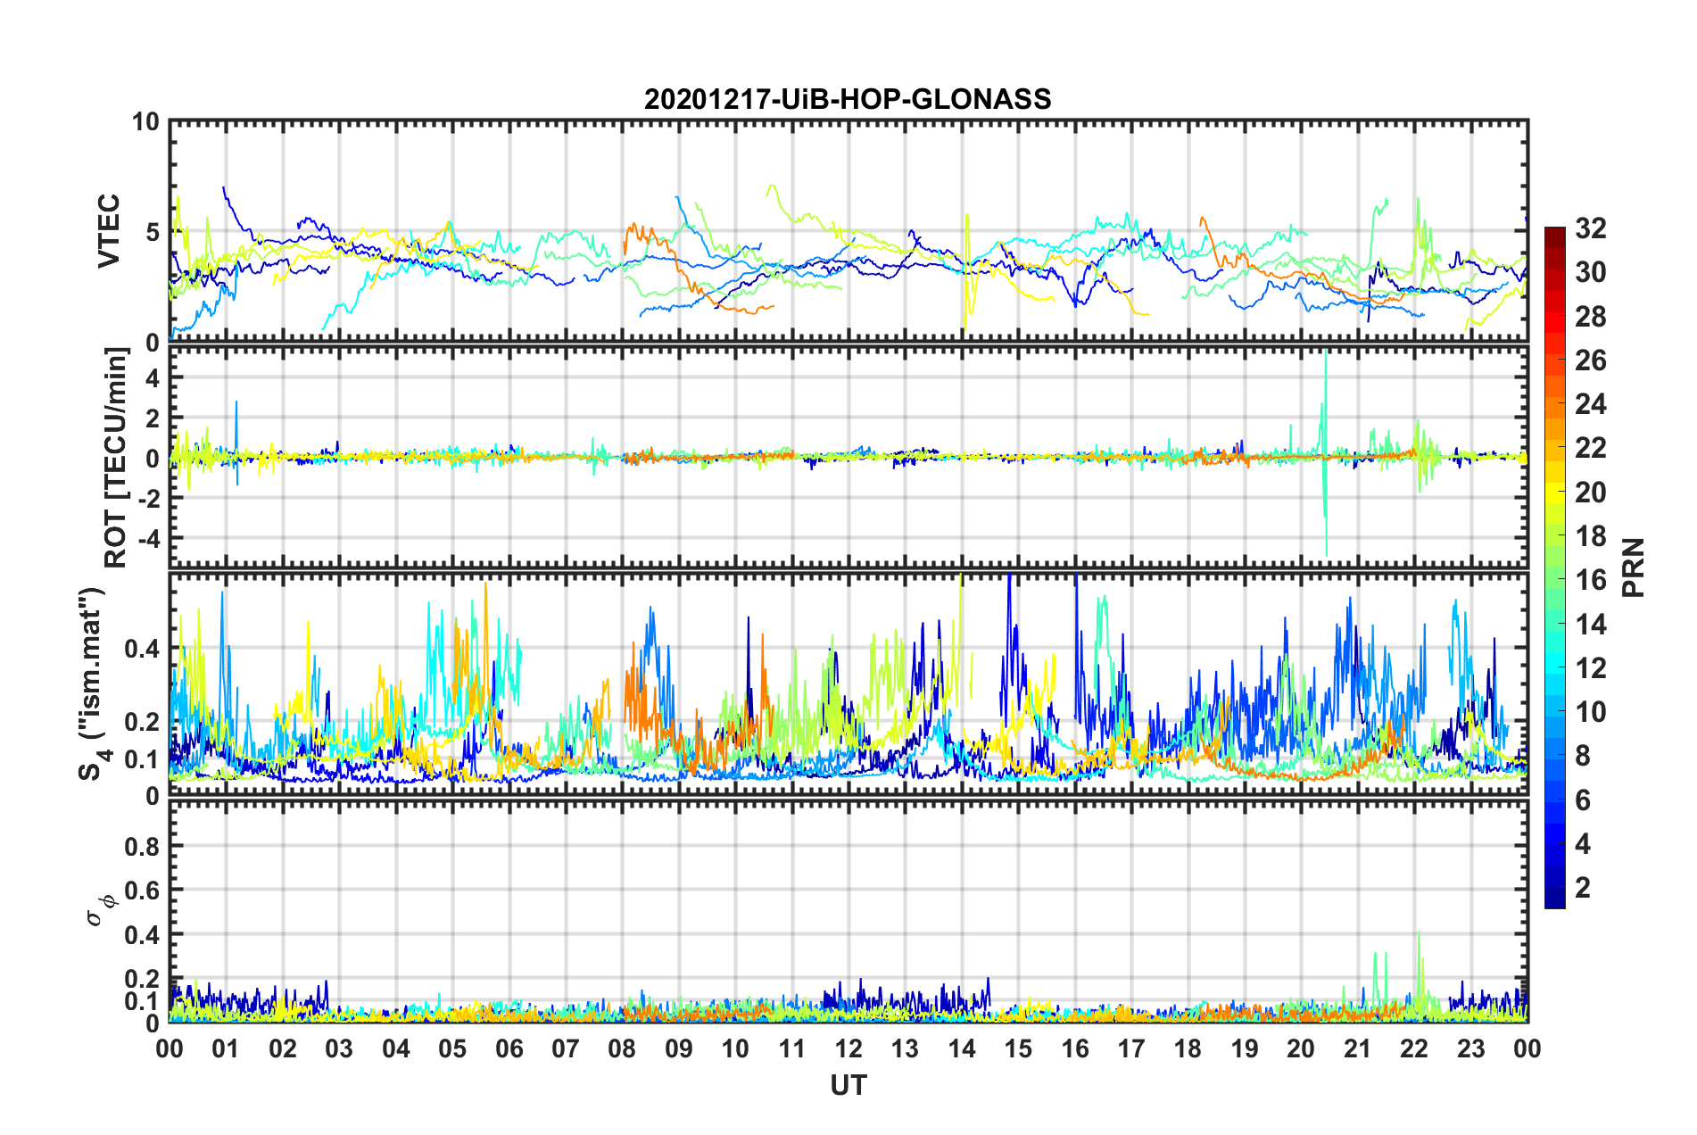Click colorbar tick label 16
The width and height of the screenshot is (1697, 1135).
[1590, 580]
